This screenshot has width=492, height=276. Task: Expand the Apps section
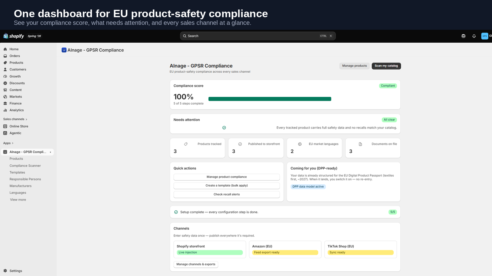pos(8,143)
